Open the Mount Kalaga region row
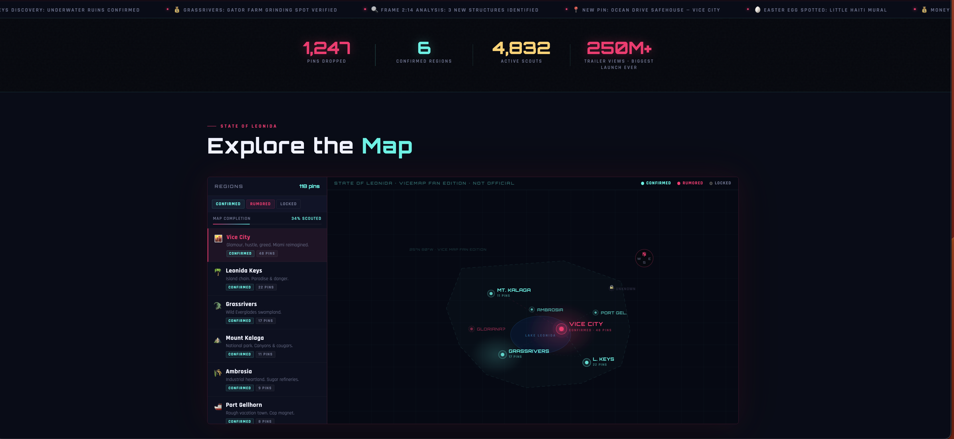The height and width of the screenshot is (439, 954). (x=267, y=346)
